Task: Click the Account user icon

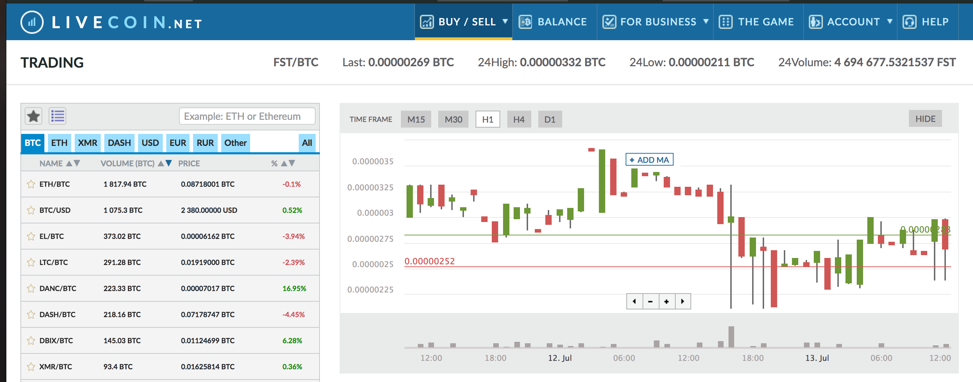Action: (815, 22)
